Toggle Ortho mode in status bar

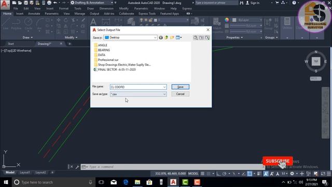pos(218,173)
